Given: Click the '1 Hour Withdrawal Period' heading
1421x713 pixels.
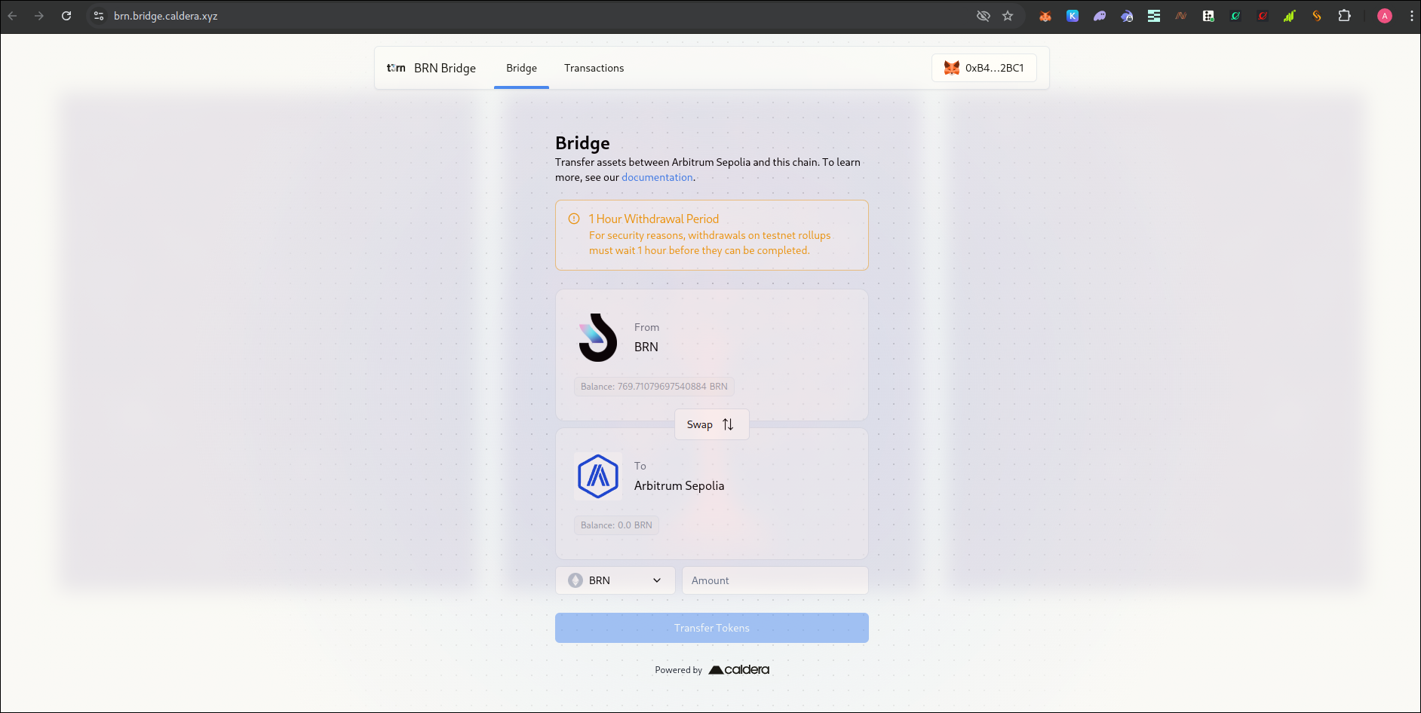Looking at the screenshot, I should (x=654, y=219).
